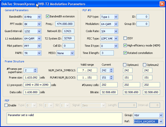
Task: Click NUM_BLOCKS valid range 1 .. 151
Action: pyautogui.click(x=87, y=78)
